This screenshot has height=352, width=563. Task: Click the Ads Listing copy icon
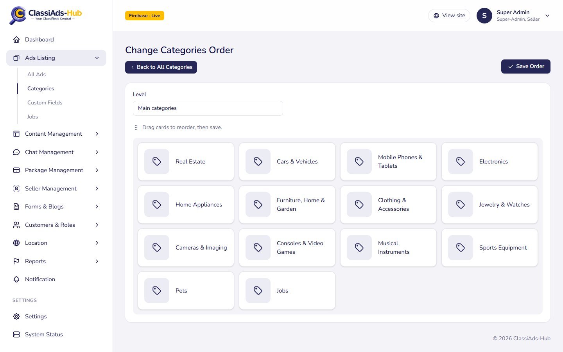click(16, 58)
